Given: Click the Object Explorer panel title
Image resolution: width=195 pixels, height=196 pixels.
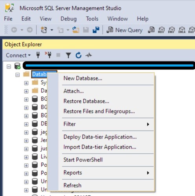Looking at the screenshot, I should (23, 44).
